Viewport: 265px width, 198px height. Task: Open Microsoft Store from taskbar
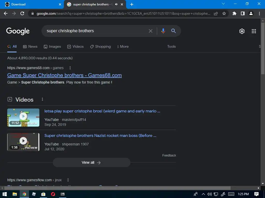(43, 194)
